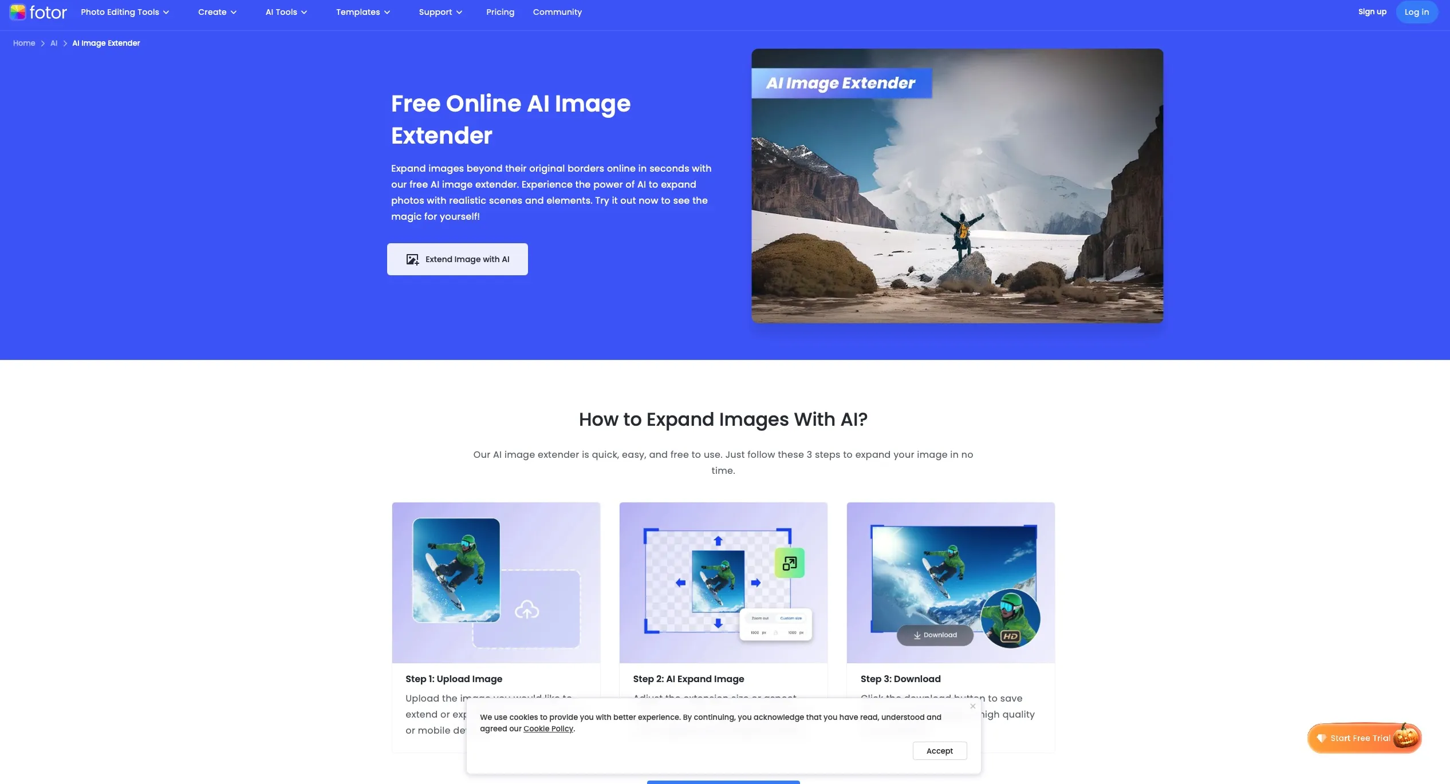Image resolution: width=1450 pixels, height=784 pixels.
Task: Click the Fotor logo in top-left
Action: coord(38,11)
